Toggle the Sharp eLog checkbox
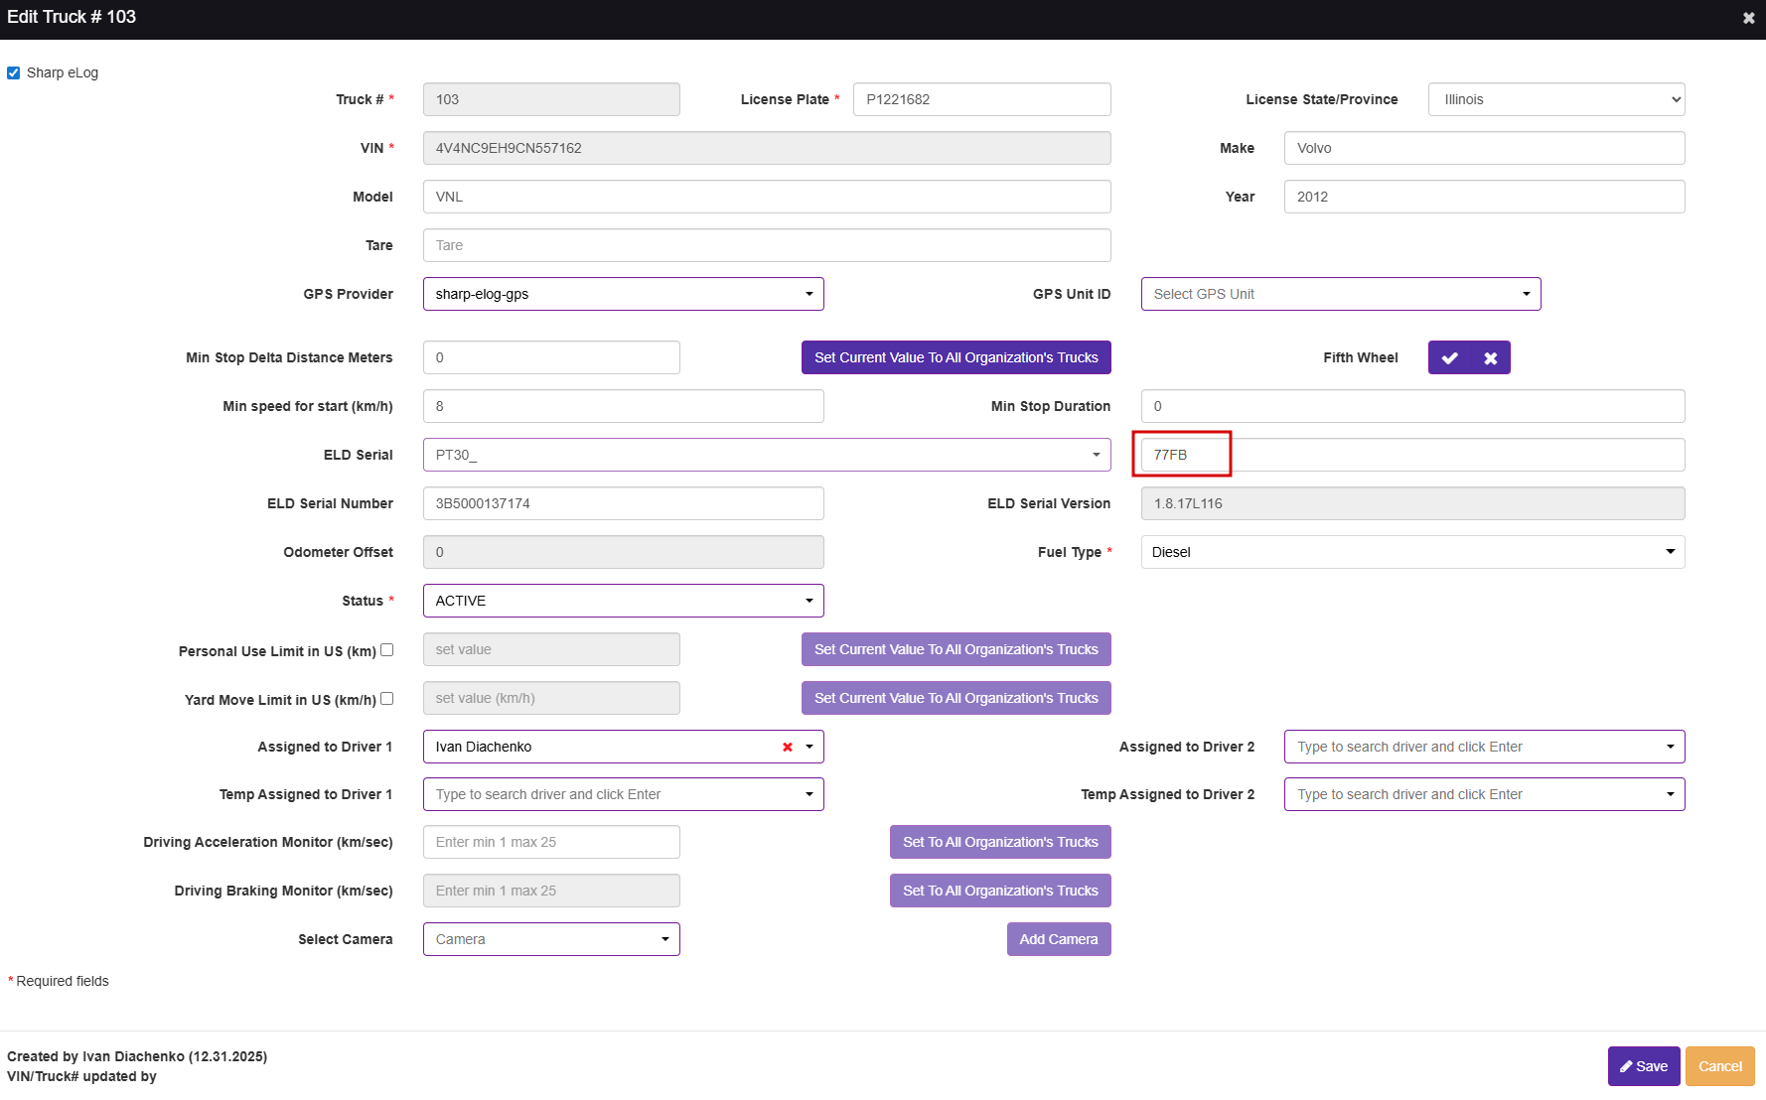 14,73
